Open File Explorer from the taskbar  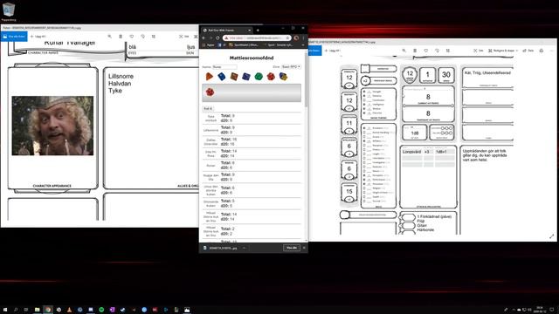[x=37, y=310]
